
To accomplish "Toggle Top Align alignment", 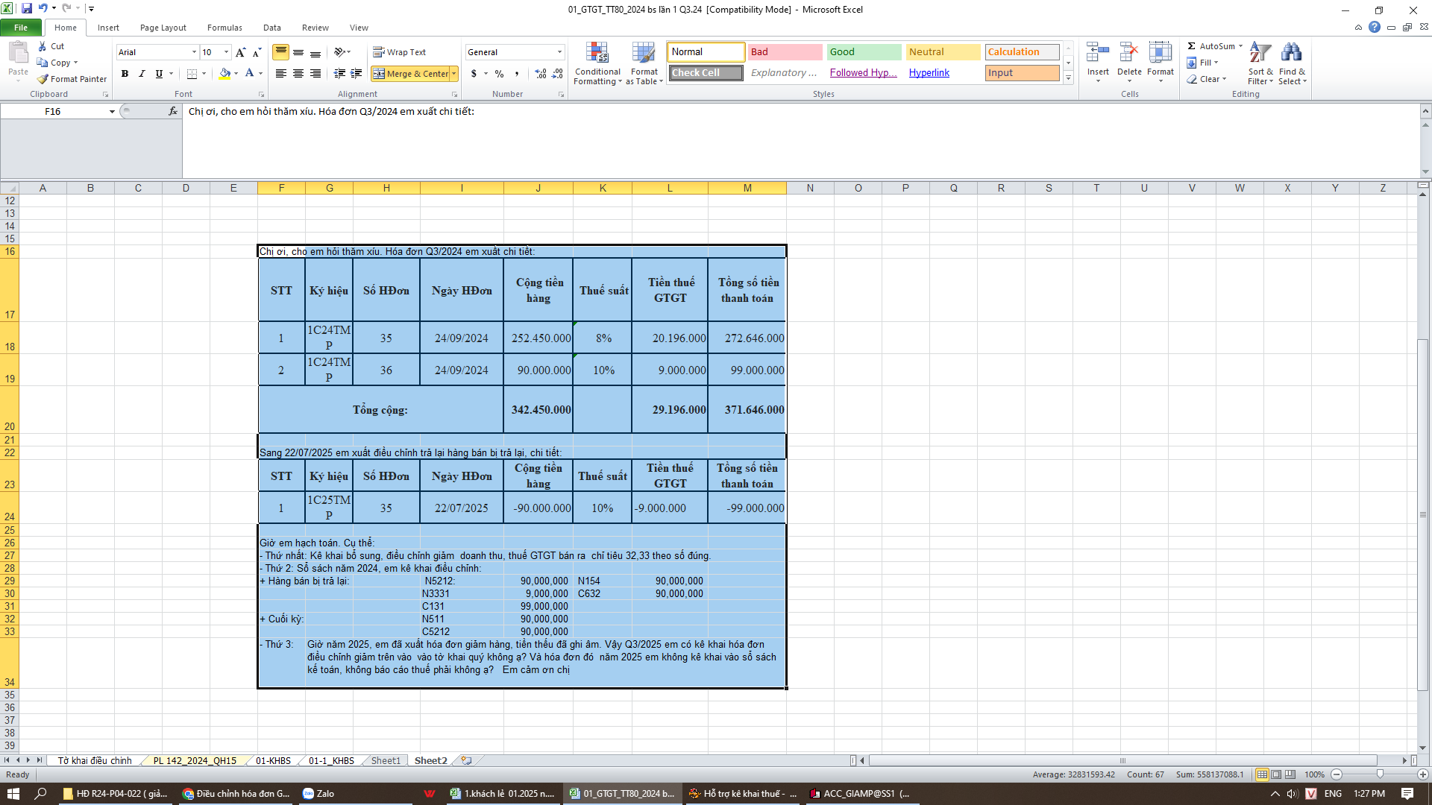I will 280,52.
